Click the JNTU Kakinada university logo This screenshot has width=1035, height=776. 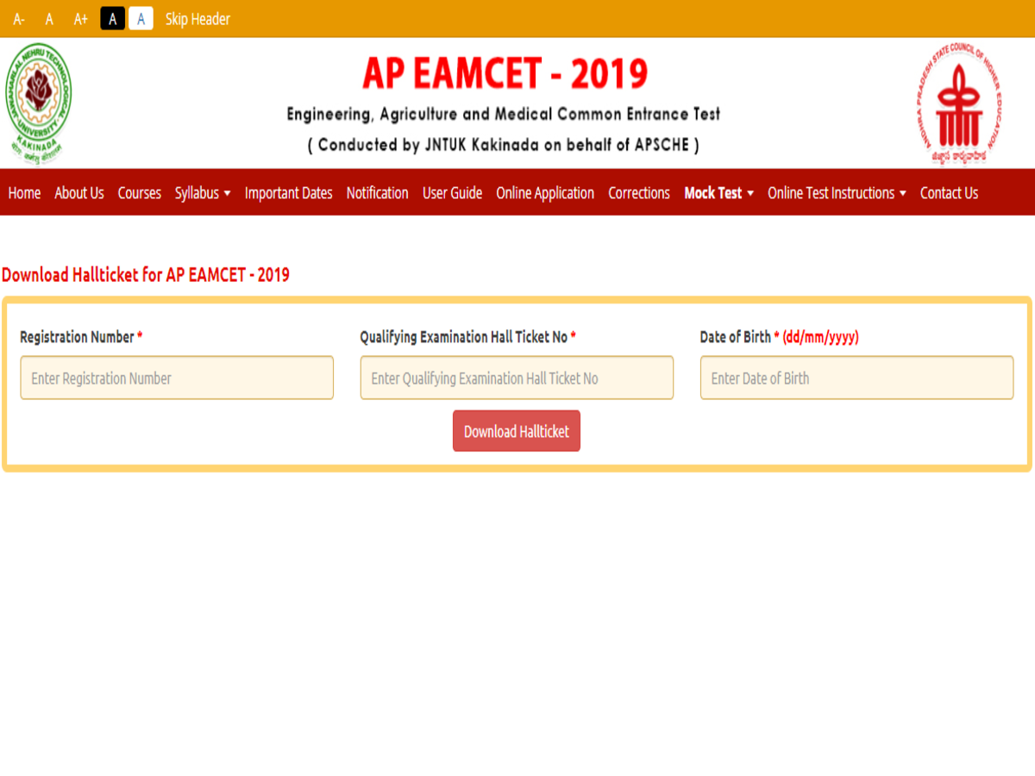pyautogui.click(x=37, y=103)
